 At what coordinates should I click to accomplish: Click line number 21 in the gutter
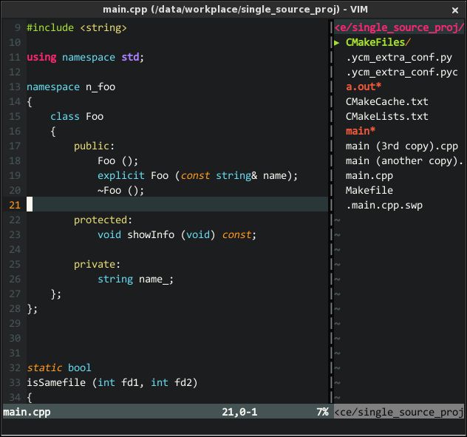click(x=15, y=205)
